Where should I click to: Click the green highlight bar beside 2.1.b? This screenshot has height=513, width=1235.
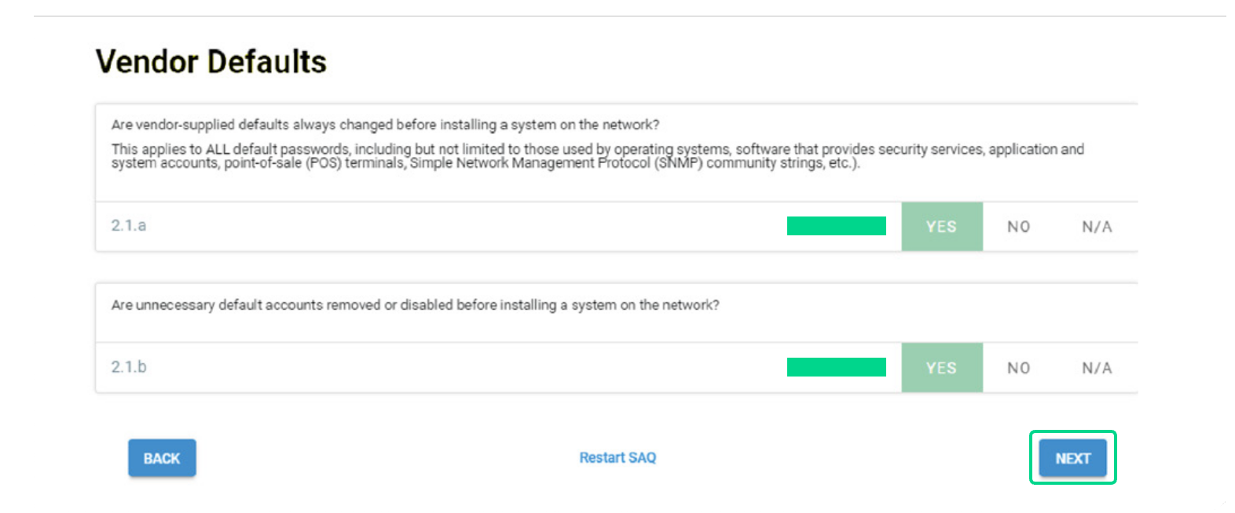(836, 366)
